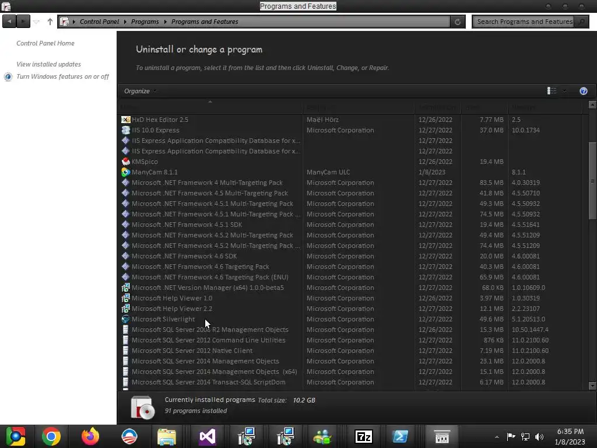Click the .NET Framework 4.6 SDK icon
This screenshot has width=597, height=448.
tap(126, 256)
